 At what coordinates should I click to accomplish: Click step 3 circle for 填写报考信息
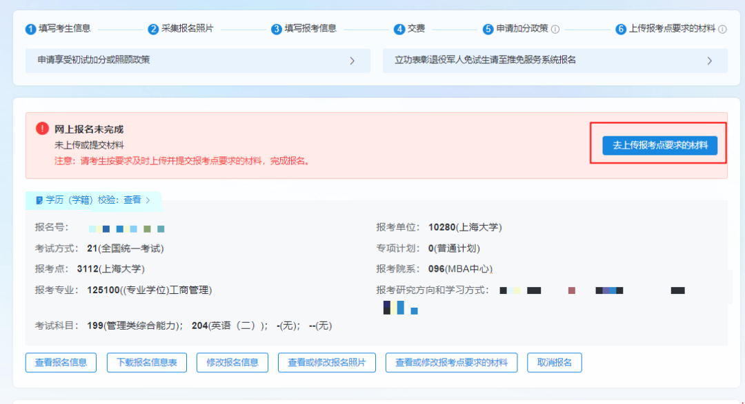point(276,30)
